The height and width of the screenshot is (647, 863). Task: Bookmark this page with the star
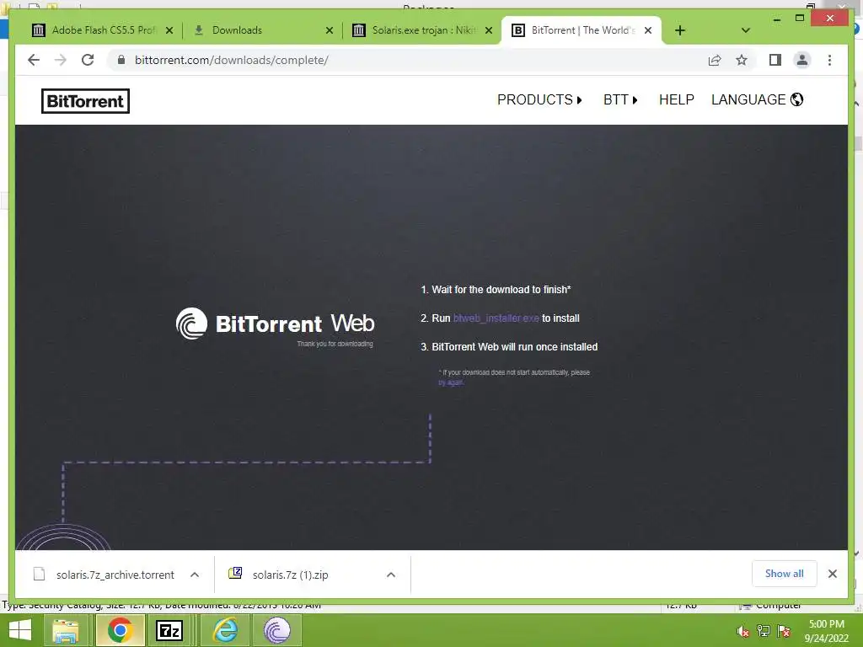tap(742, 60)
